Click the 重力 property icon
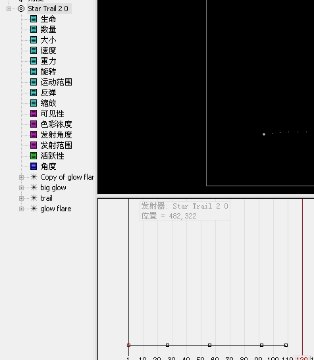This screenshot has width=314, height=360. (34, 61)
